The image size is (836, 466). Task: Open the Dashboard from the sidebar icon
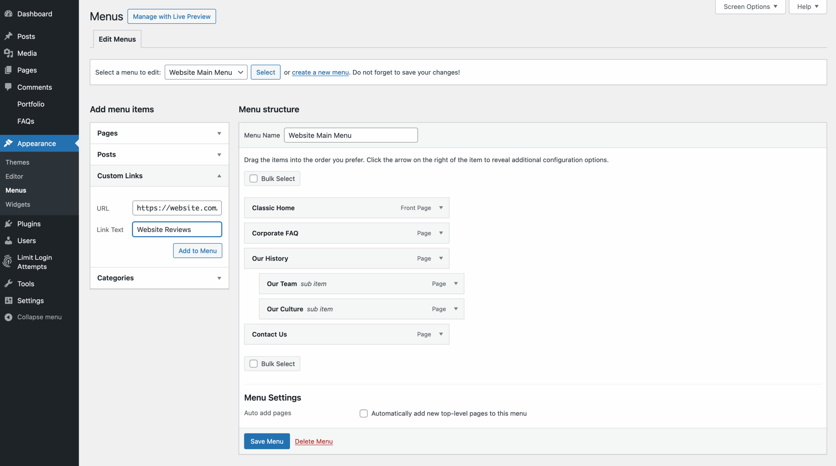[x=8, y=13]
